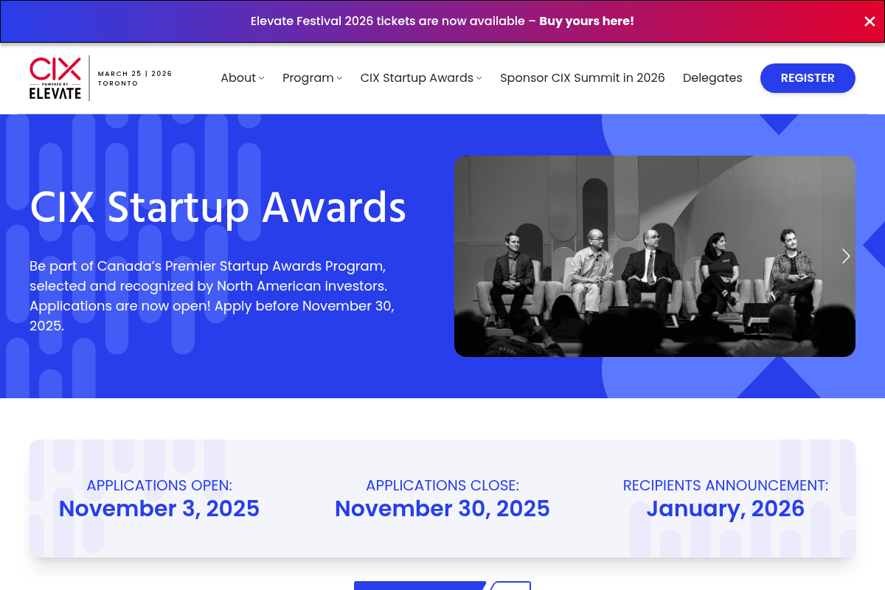Click the Recipients Announcement January 2026 text
885x590 pixels.
(725, 509)
